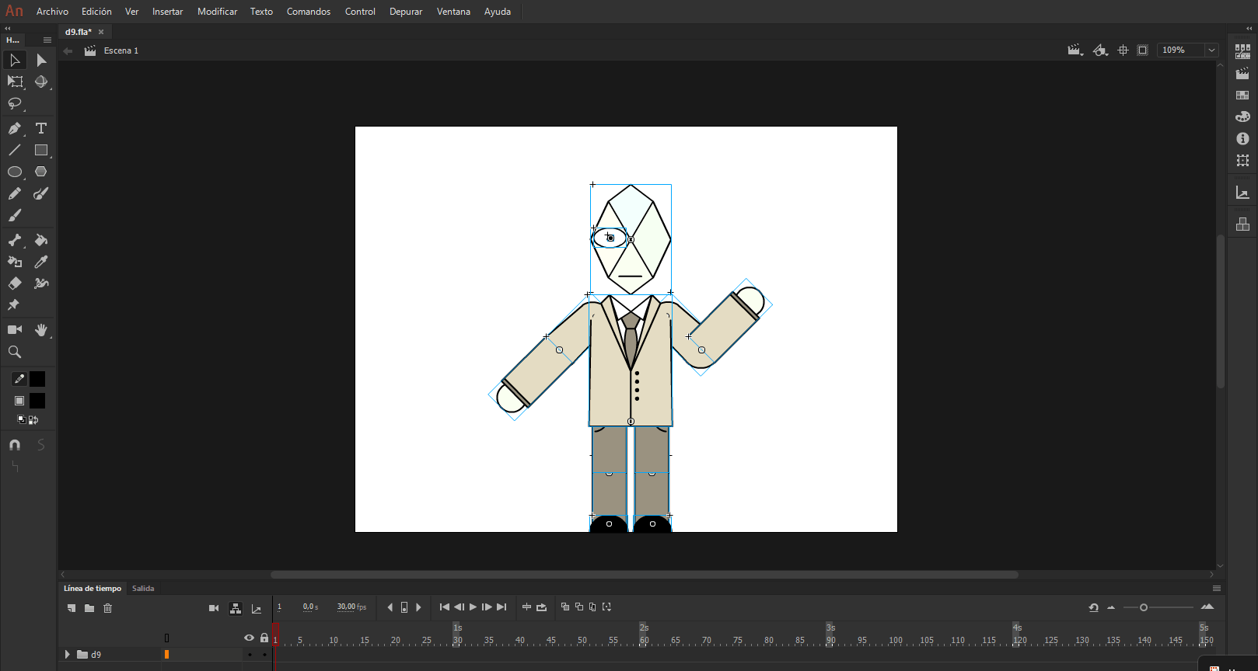This screenshot has height=671, width=1258.
Task: Open the Edit Scene dropdown
Action: click(x=1075, y=50)
